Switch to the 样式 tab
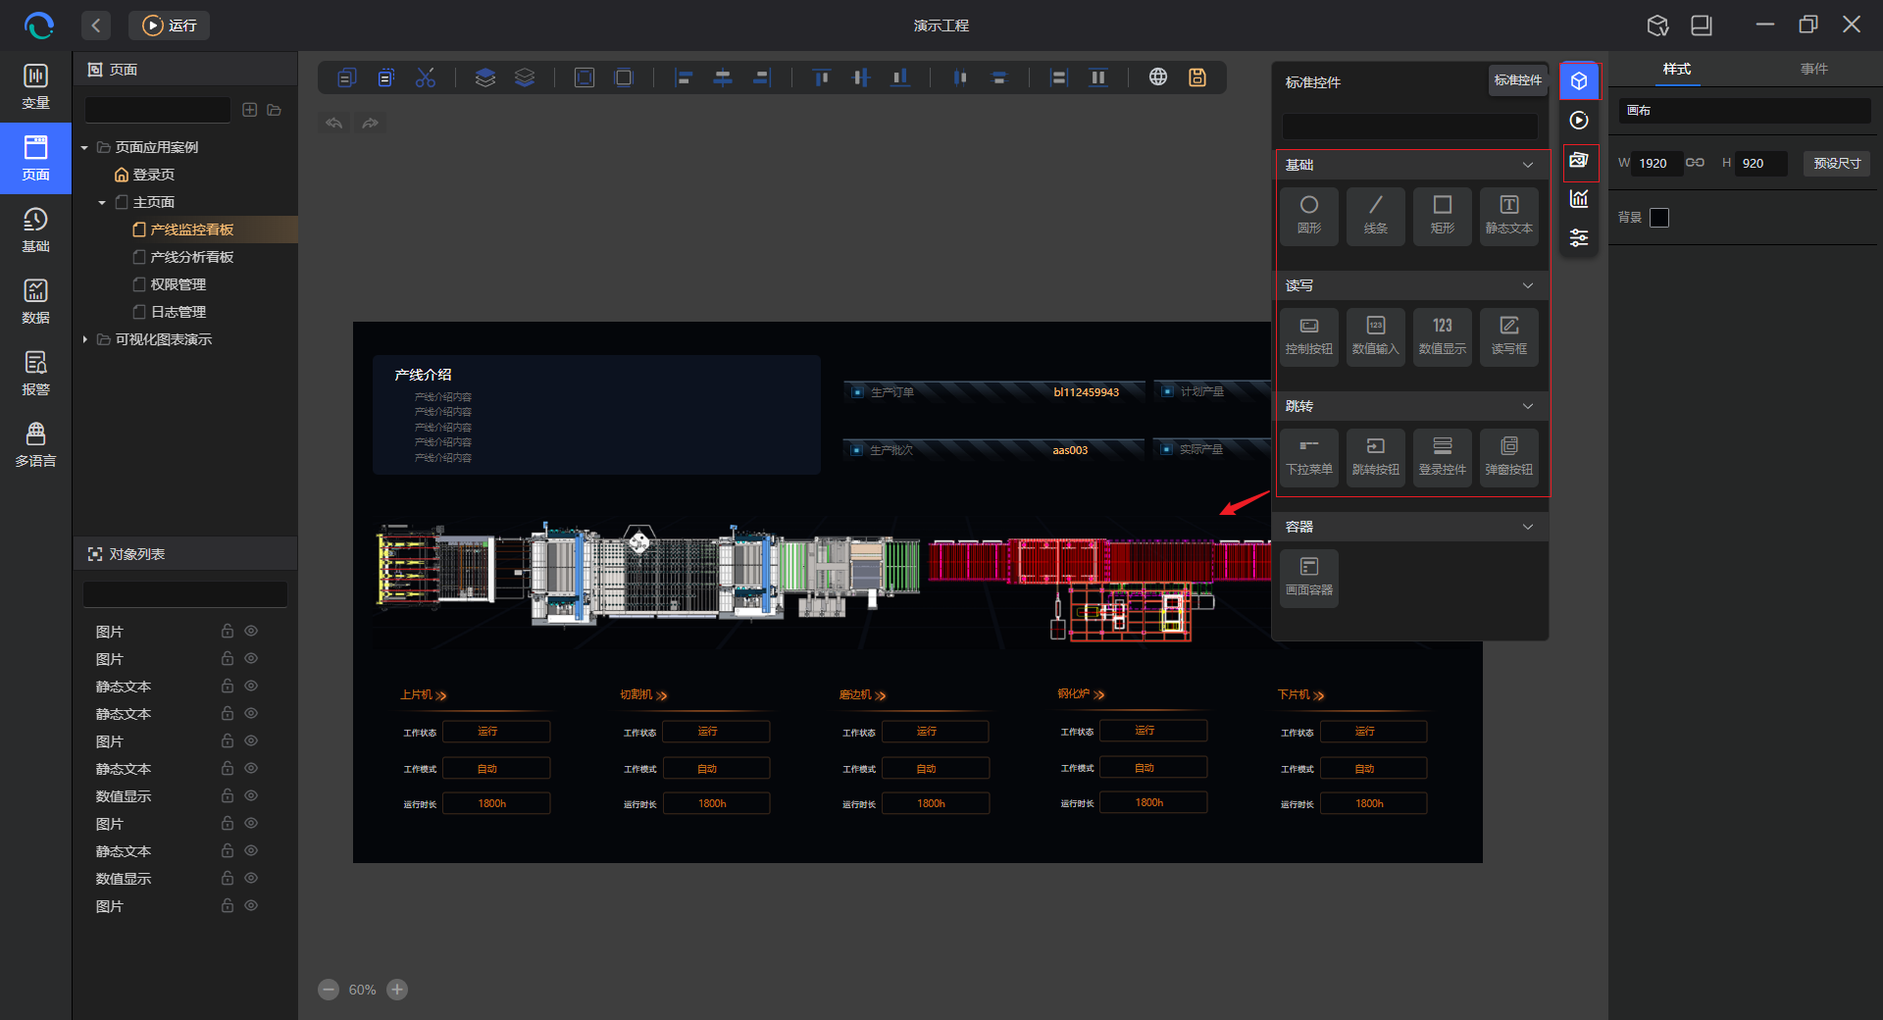Viewport: 1883px width, 1020px height. click(1676, 69)
